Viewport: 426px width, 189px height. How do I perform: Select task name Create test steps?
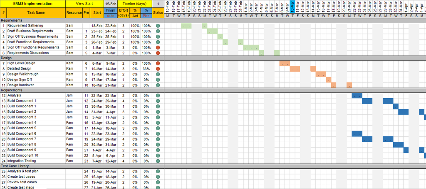coord(22,187)
